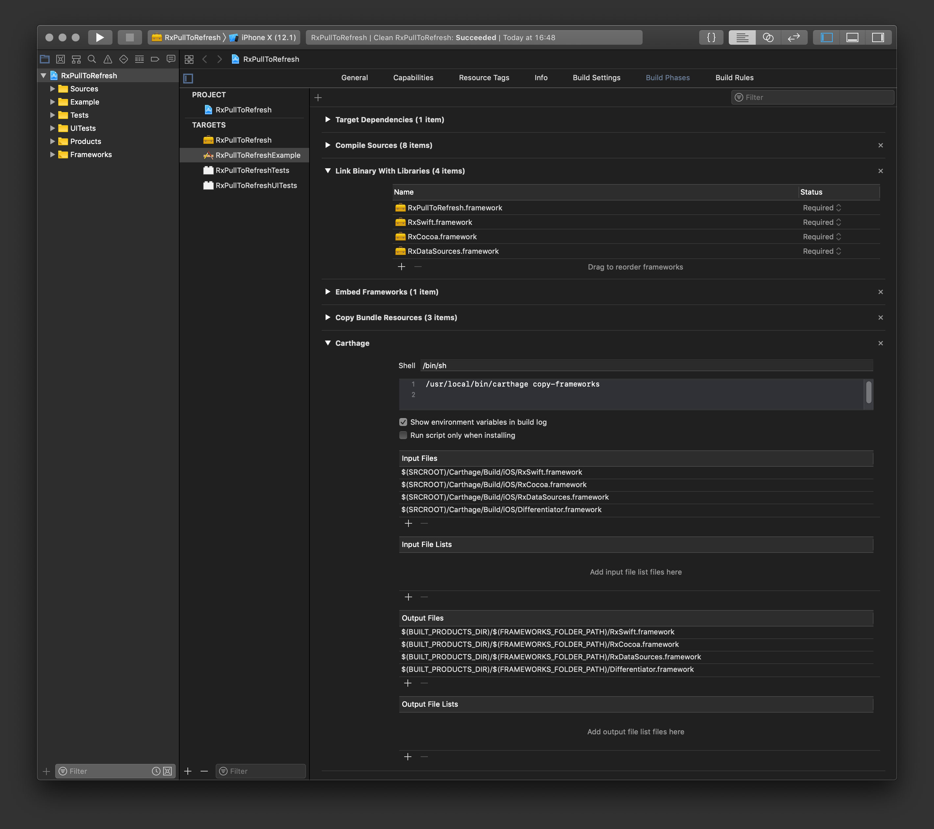This screenshot has height=829, width=934.
Task: Show the Assistant editor overlapping circles icon
Action: pos(768,37)
